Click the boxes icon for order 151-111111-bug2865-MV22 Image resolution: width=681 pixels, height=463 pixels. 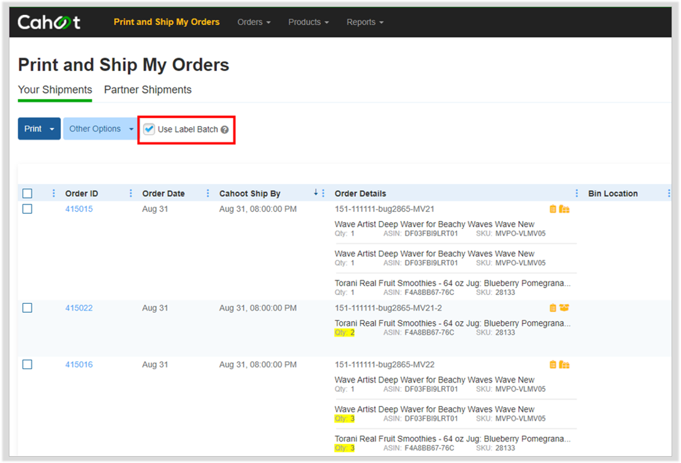564,364
